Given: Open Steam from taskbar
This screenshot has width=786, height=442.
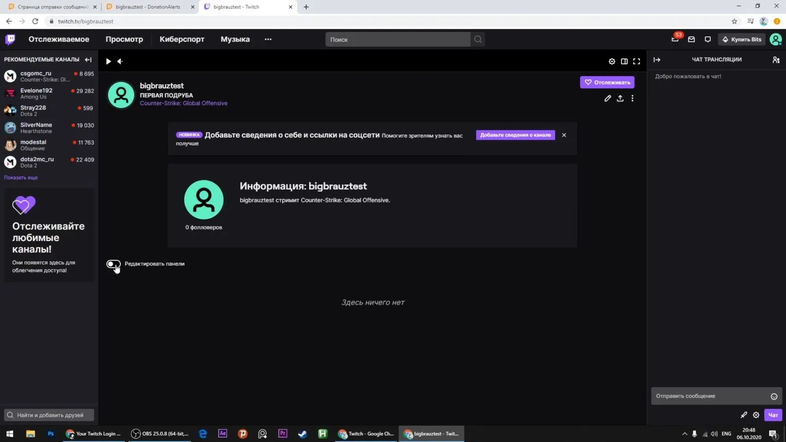Looking at the screenshot, I should tap(303, 434).
